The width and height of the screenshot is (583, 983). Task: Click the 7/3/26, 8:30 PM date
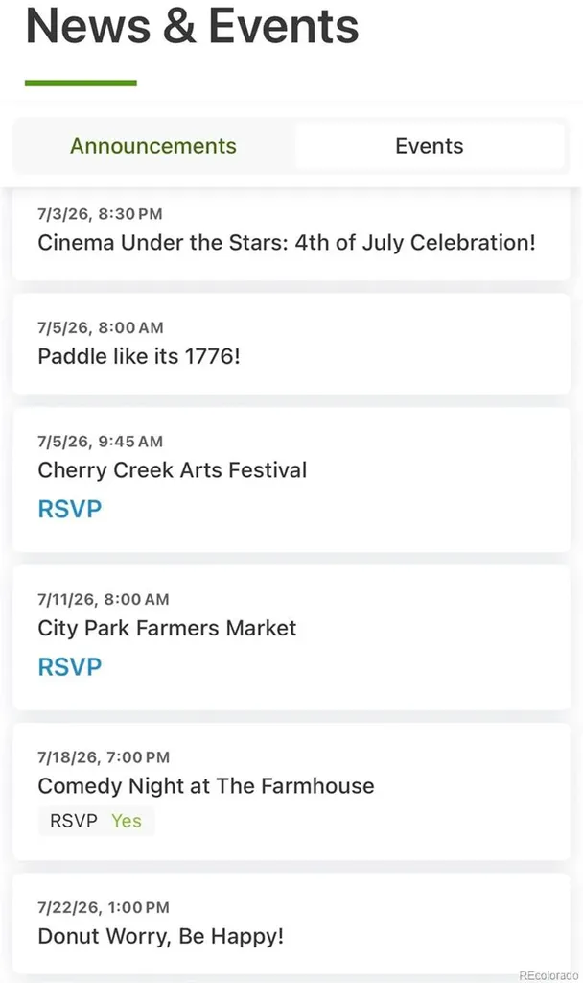[x=100, y=214]
